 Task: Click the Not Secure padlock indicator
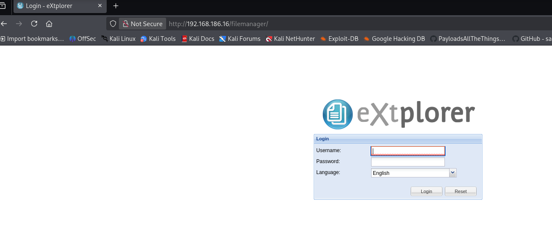(x=143, y=24)
